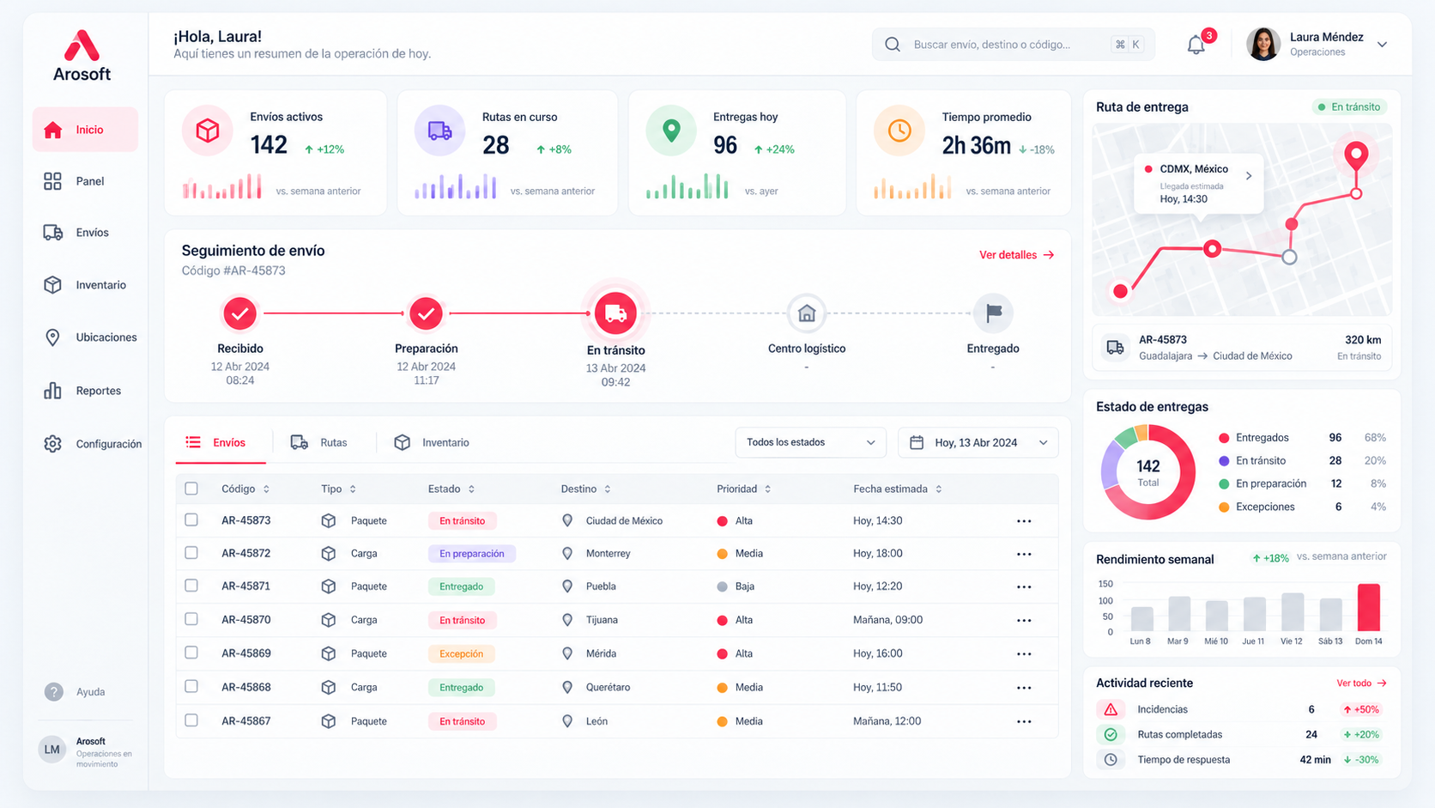Select the checkbox for row AR-45871
Image resolution: width=1435 pixels, height=808 pixels.
(x=191, y=586)
